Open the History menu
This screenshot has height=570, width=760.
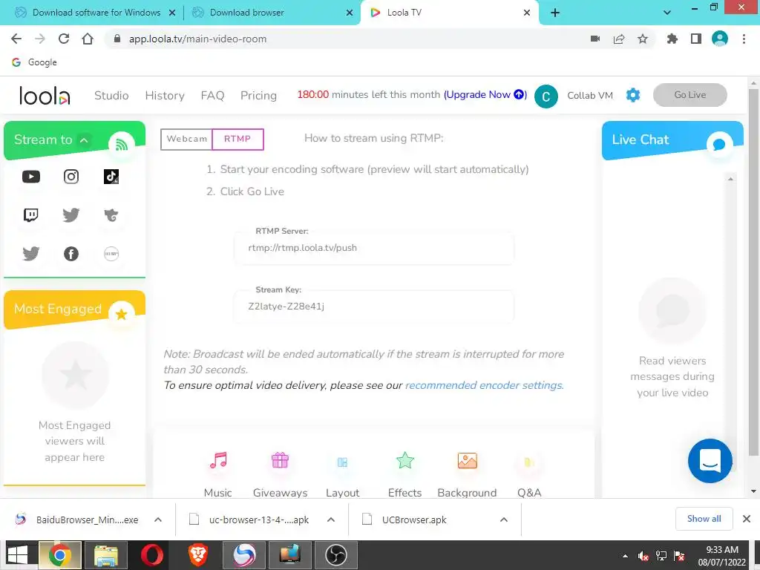click(165, 96)
